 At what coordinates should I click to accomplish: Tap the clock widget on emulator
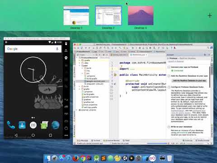[x=33, y=70]
